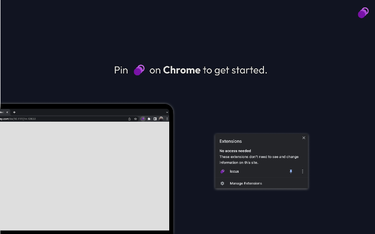Open the puzzle-piece Extensions icon in toolbar

(149, 119)
